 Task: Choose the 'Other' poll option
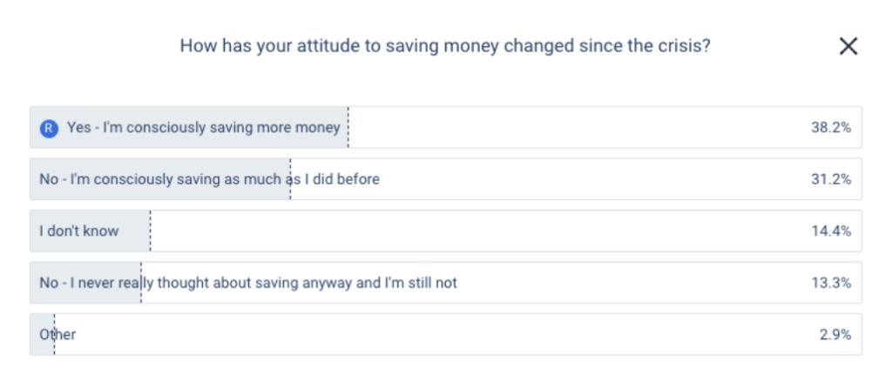[x=57, y=334]
